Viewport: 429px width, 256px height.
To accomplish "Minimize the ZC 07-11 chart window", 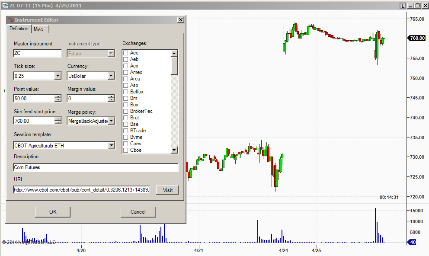I will (x=410, y=6).
